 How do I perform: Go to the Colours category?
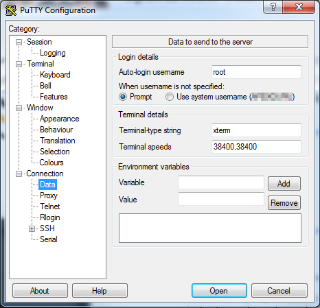(x=52, y=163)
